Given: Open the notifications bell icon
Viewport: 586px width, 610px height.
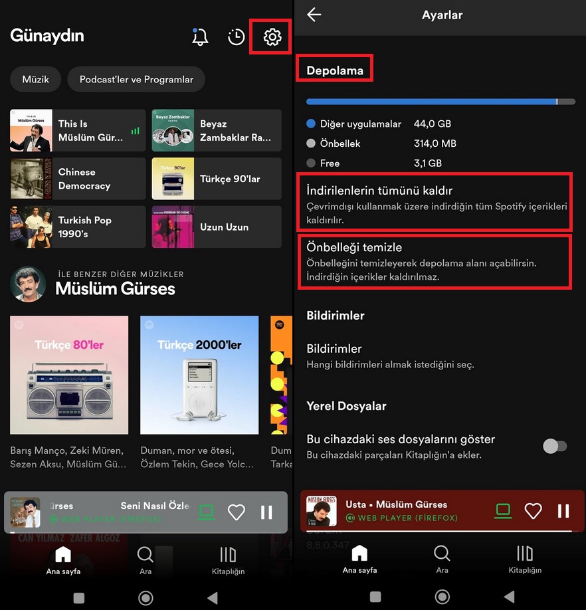Looking at the screenshot, I should (200, 37).
